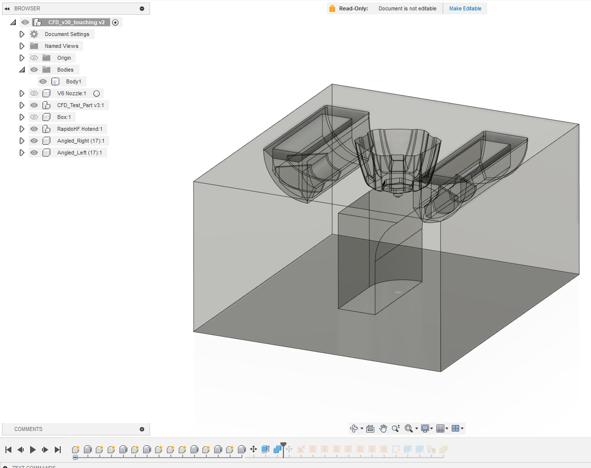Hide the Bodies folder

(x=34, y=70)
